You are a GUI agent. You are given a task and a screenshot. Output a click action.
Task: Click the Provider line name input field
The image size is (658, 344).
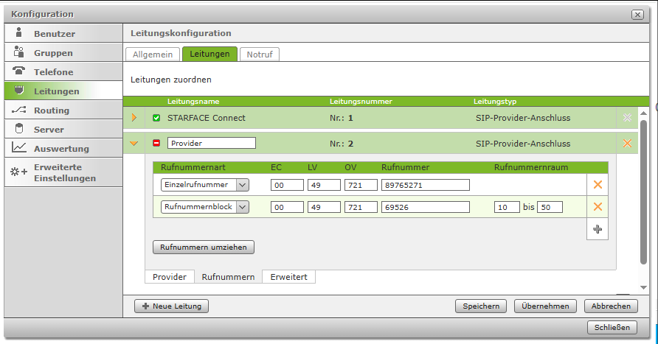point(211,143)
